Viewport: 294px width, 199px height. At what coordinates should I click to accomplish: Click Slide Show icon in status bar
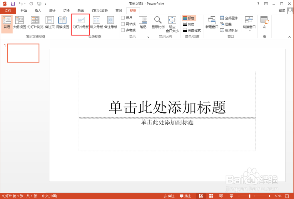pyautogui.click(x=231, y=196)
